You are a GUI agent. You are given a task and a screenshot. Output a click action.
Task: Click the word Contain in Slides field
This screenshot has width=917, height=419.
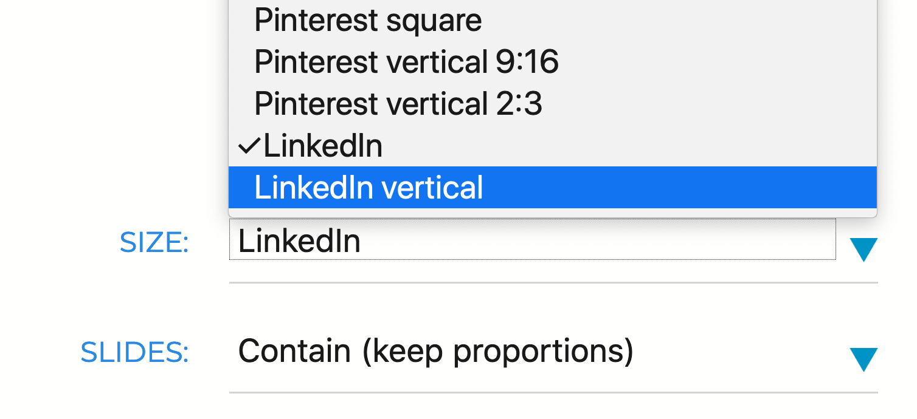pyautogui.click(x=294, y=351)
